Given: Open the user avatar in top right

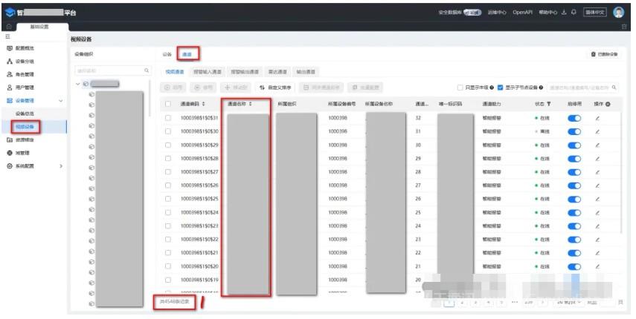Looking at the screenshot, I should (x=619, y=13).
